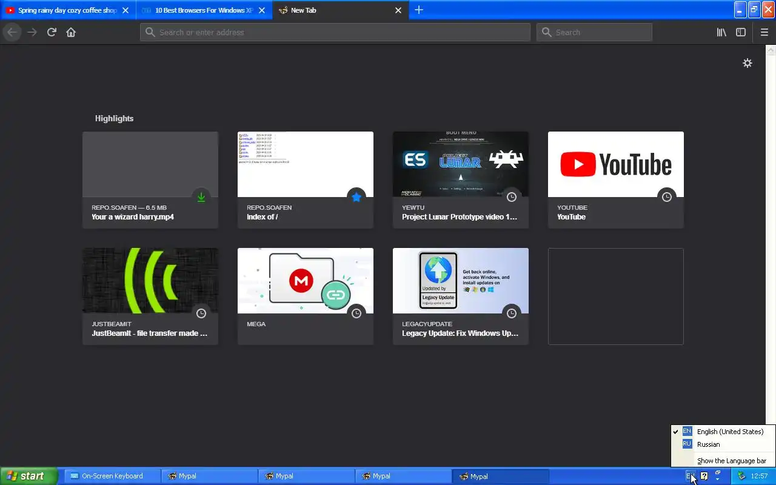Click the green download arrow on Your a wizard harry.mp4
The image size is (776, 485).
pos(201,197)
